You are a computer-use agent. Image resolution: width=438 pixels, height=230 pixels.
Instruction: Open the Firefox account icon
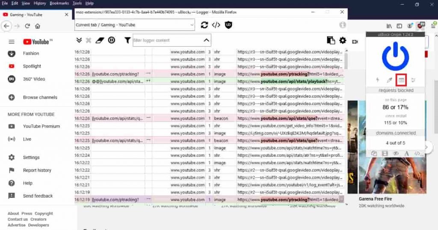coord(410,26)
